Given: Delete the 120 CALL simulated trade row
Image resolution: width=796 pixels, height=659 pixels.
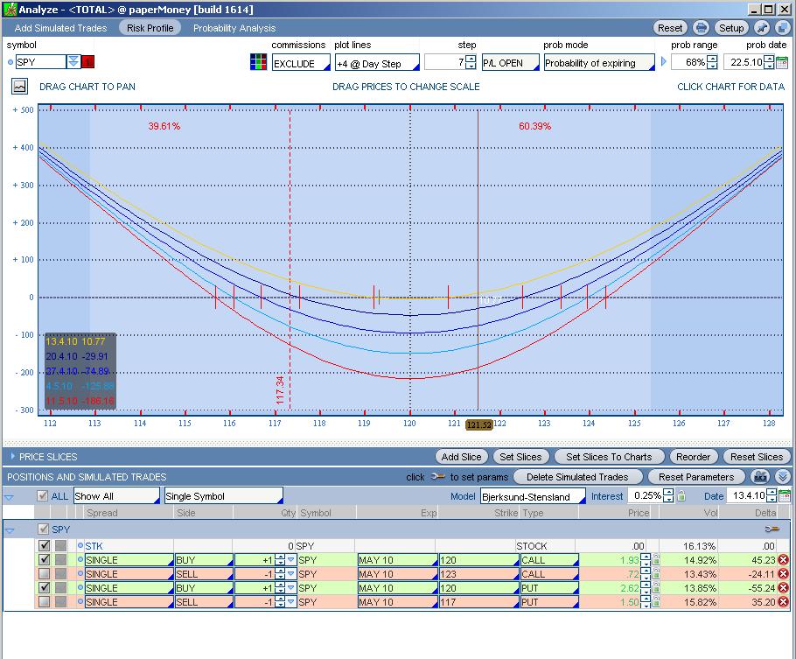Looking at the screenshot, I should (783, 560).
